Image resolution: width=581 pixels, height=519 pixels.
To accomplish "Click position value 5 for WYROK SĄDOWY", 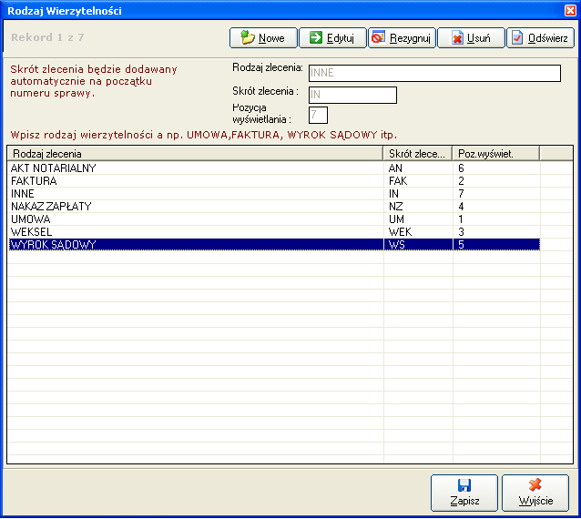I will click(x=461, y=245).
